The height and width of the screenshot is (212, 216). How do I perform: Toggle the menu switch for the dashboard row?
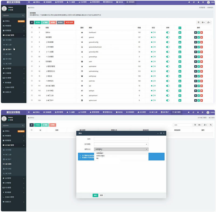pos(168,32)
